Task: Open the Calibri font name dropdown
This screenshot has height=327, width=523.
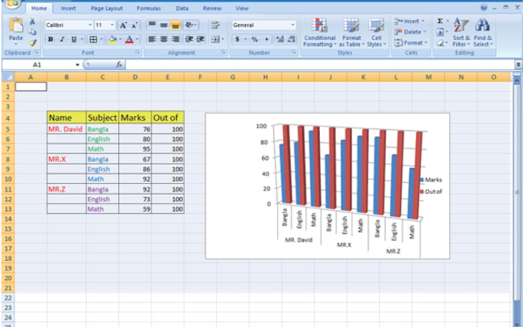Action: tap(90, 25)
